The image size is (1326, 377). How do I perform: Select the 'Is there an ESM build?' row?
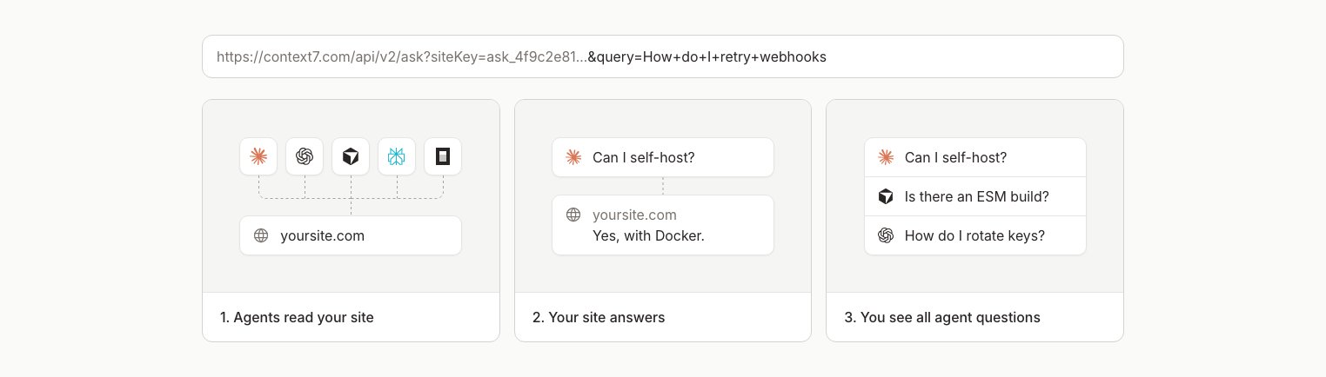tap(974, 196)
